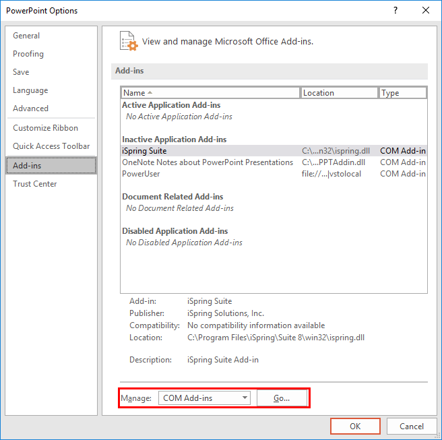Image resolution: width=442 pixels, height=440 pixels.
Task: Expand the Manage COM Add-ins dropdown
Action: coord(204,398)
